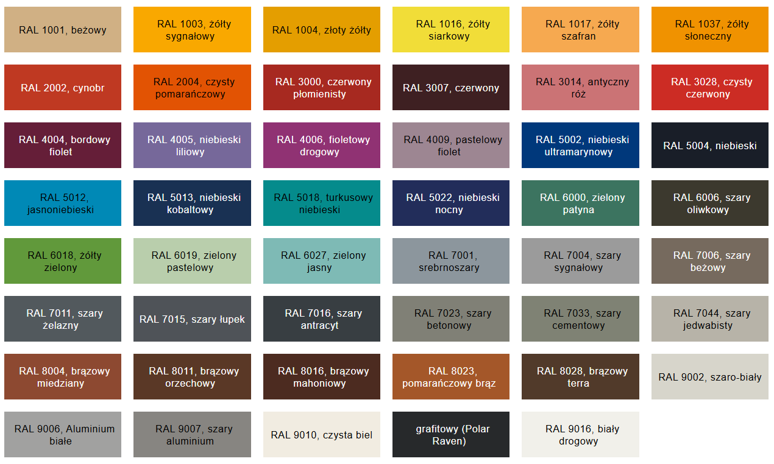This screenshot has height=464, width=774.
Task: Select RAL 9016 biały drogowy color
Action: (x=580, y=435)
